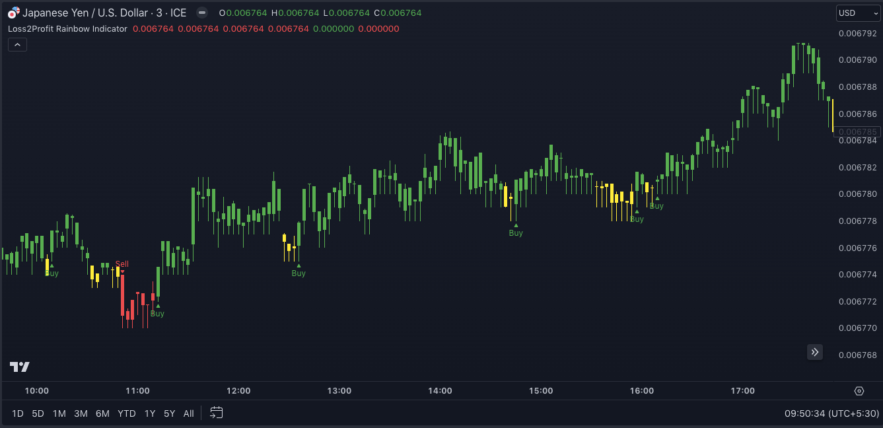Switch to the YTD date range

coord(127,413)
